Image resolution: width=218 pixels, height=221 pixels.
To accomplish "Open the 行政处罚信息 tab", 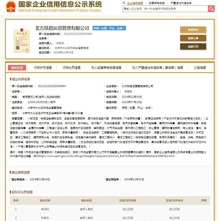I will click(72, 68).
